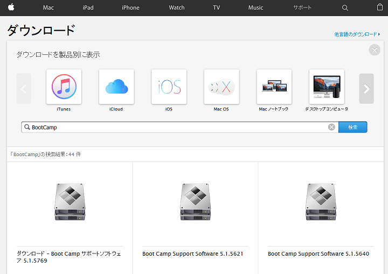Open Boot Camp icon for version 5.1.5621
Viewport: 388px width, 274px height.
pyautogui.click(x=195, y=202)
